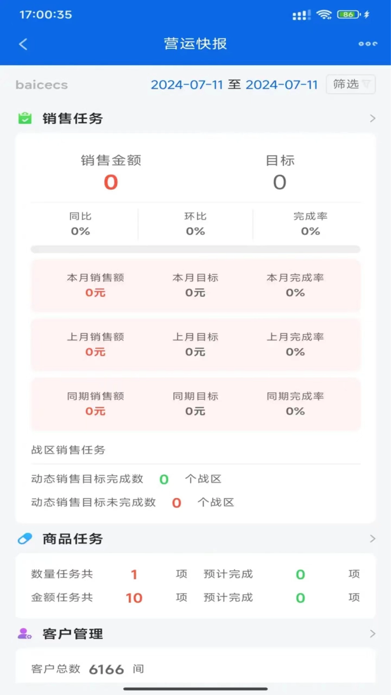Tap the back arrow in header

(x=23, y=44)
